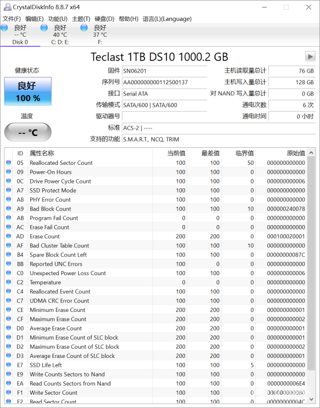Viewport: 320px width, 408px height.
Task: Click the scroll down arrow in attribute list
Action: [311, 399]
